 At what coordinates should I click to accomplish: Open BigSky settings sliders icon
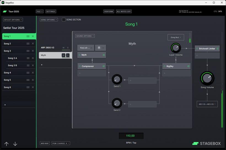[188, 66]
